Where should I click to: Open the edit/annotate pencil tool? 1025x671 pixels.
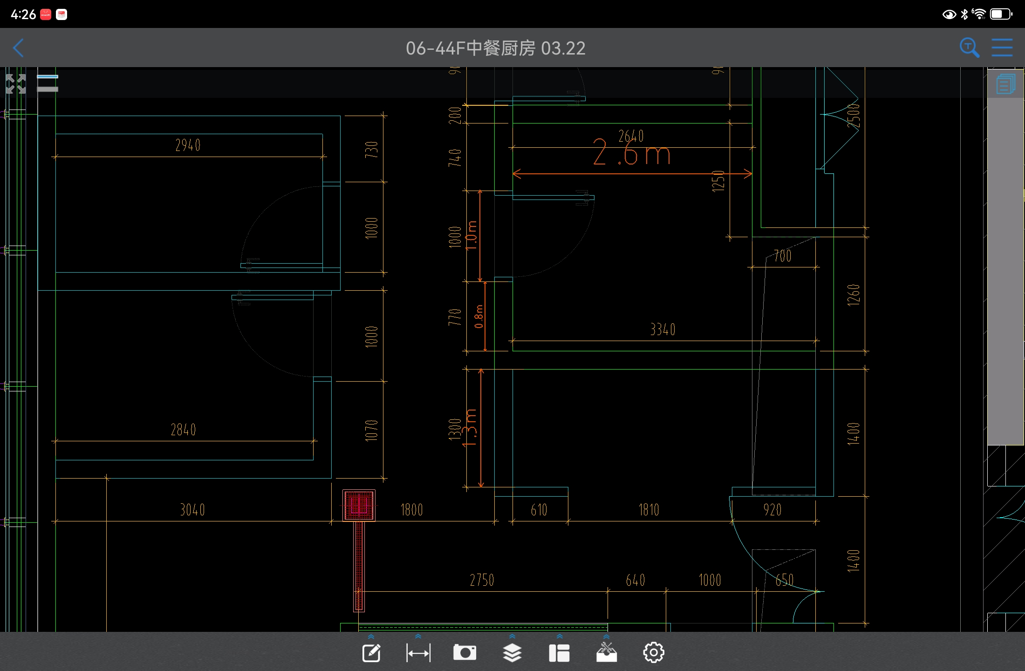[371, 653]
